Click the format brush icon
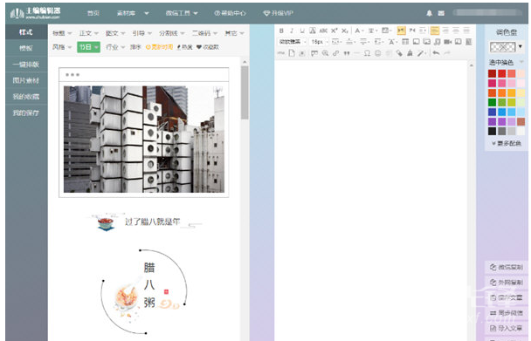 point(410,53)
